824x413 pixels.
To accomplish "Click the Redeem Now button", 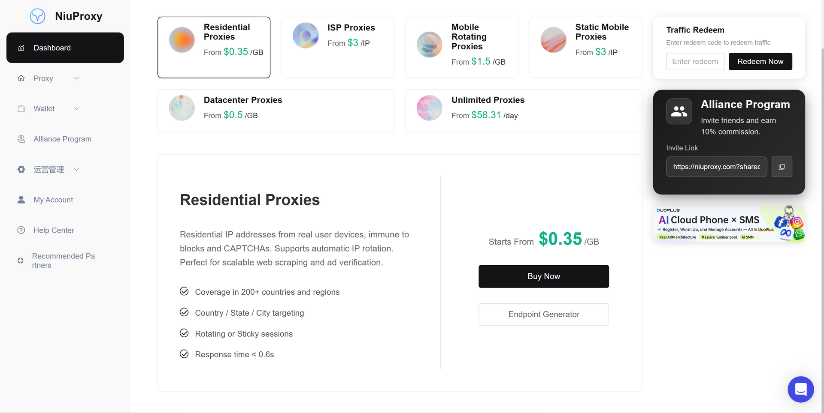I will [x=760, y=62].
